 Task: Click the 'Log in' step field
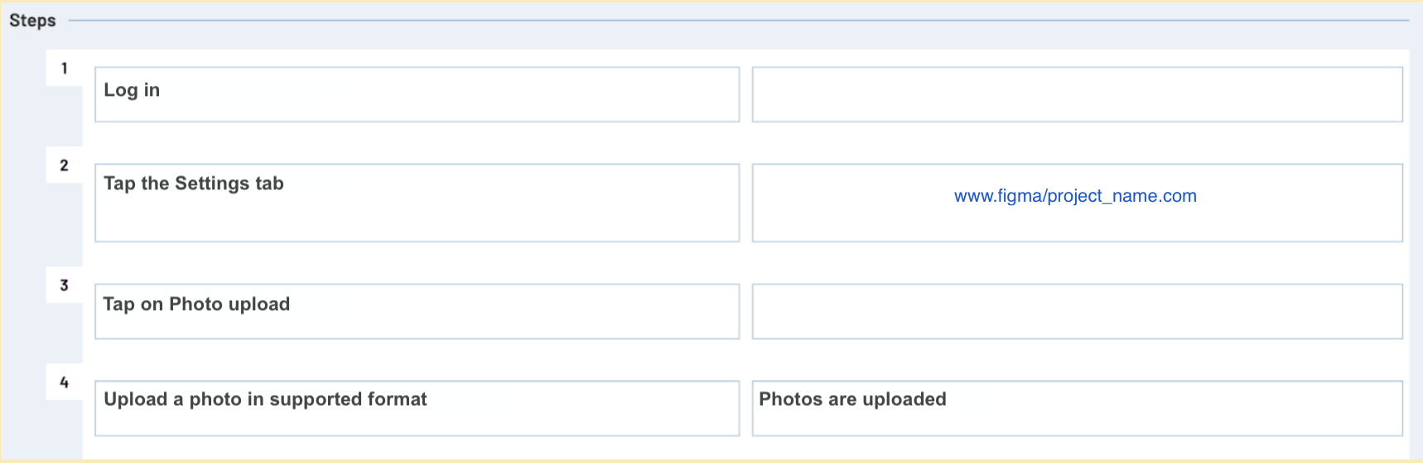[x=417, y=94]
